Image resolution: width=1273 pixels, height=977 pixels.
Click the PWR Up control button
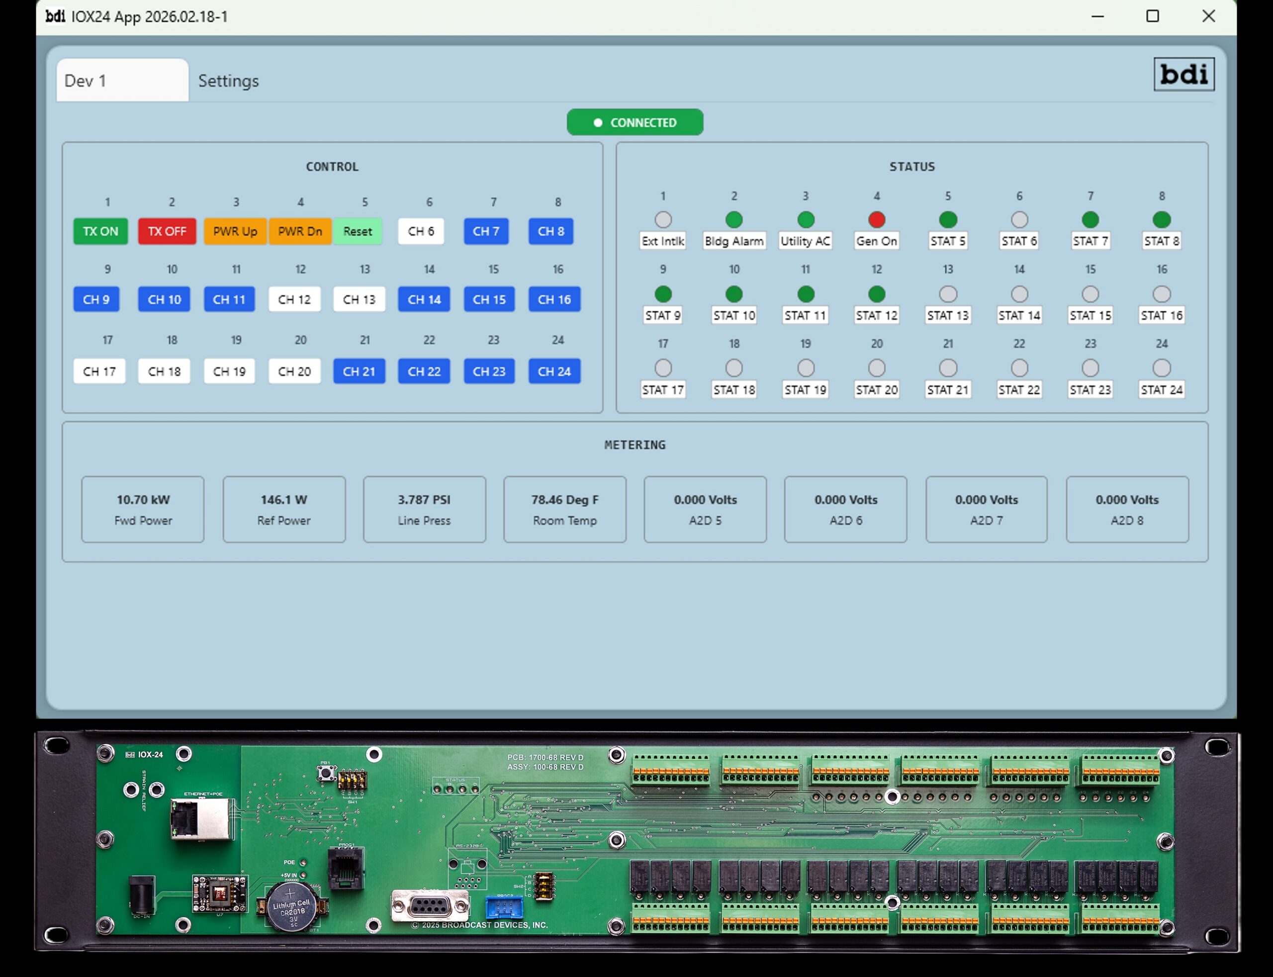[x=235, y=232]
